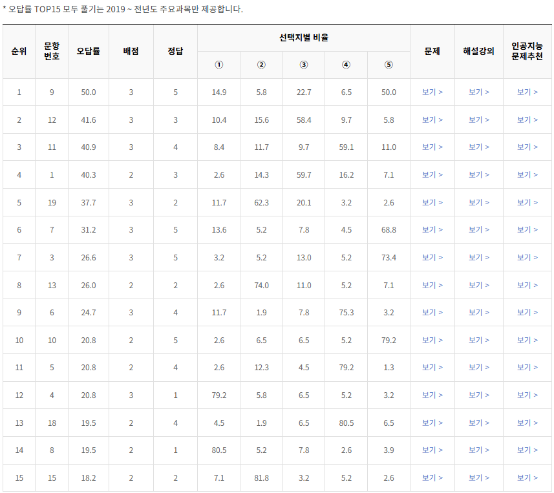
Task: Click the 순위 column header
Action: [x=19, y=50]
